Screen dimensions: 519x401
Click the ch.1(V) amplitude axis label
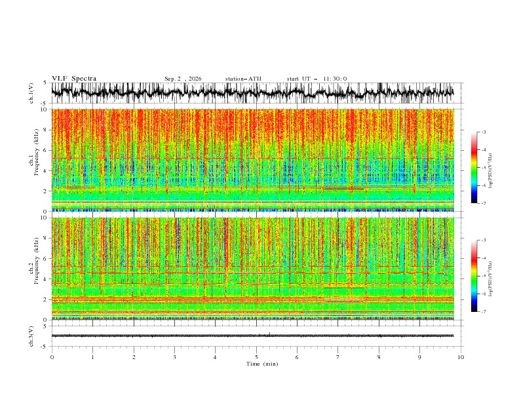(x=31, y=93)
